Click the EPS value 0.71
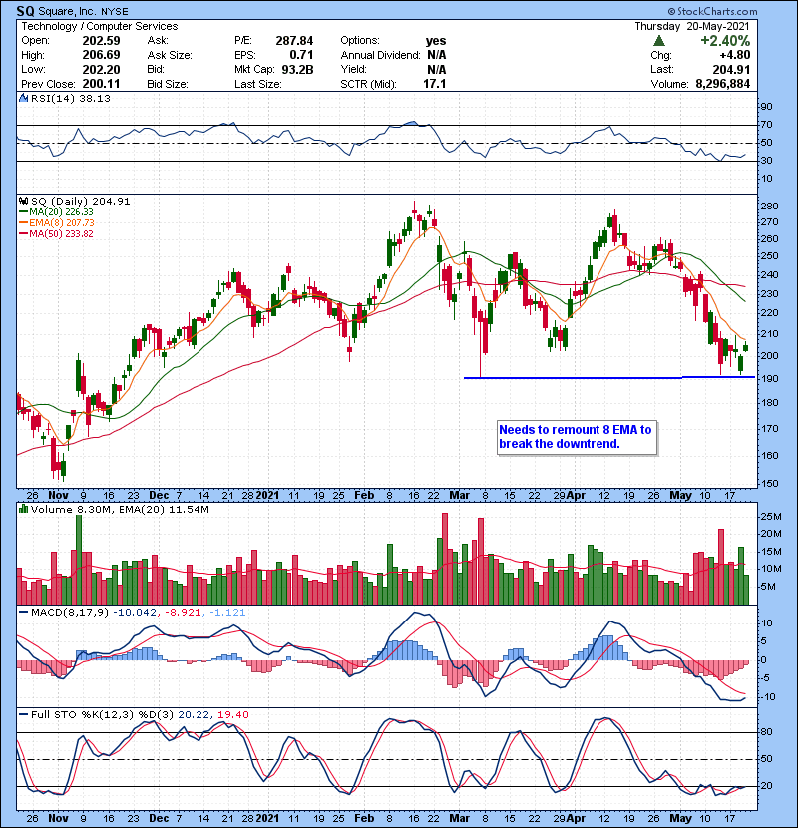798x828 pixels. (301, 55)
